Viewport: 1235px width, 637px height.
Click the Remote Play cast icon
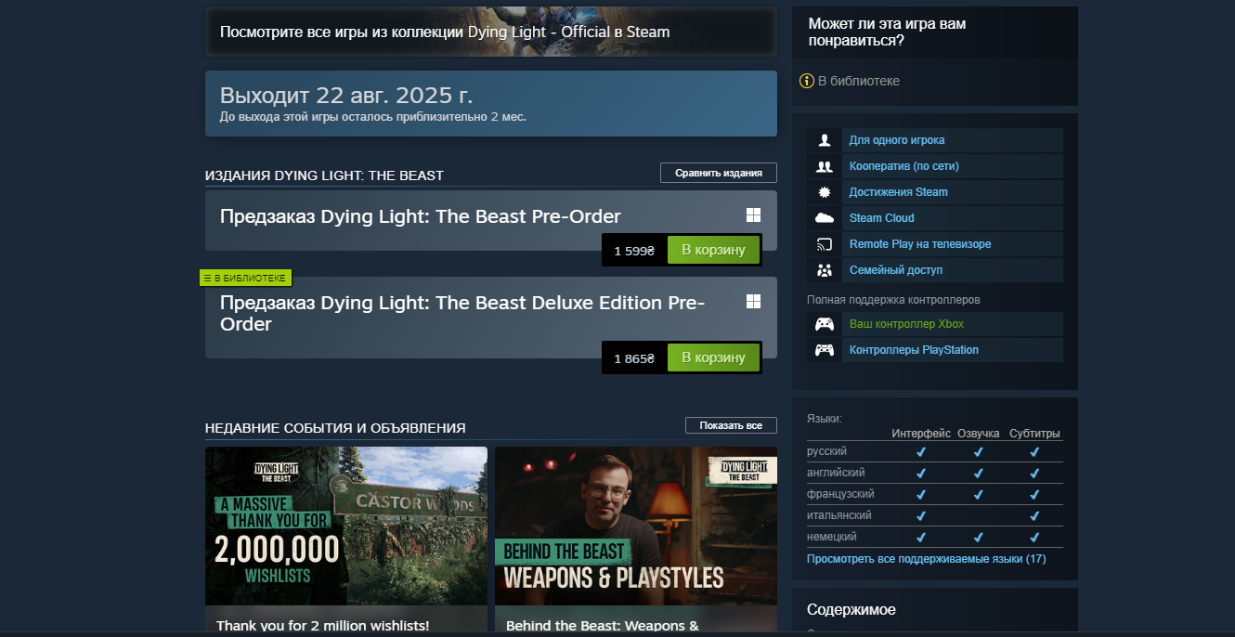[824, 244]
